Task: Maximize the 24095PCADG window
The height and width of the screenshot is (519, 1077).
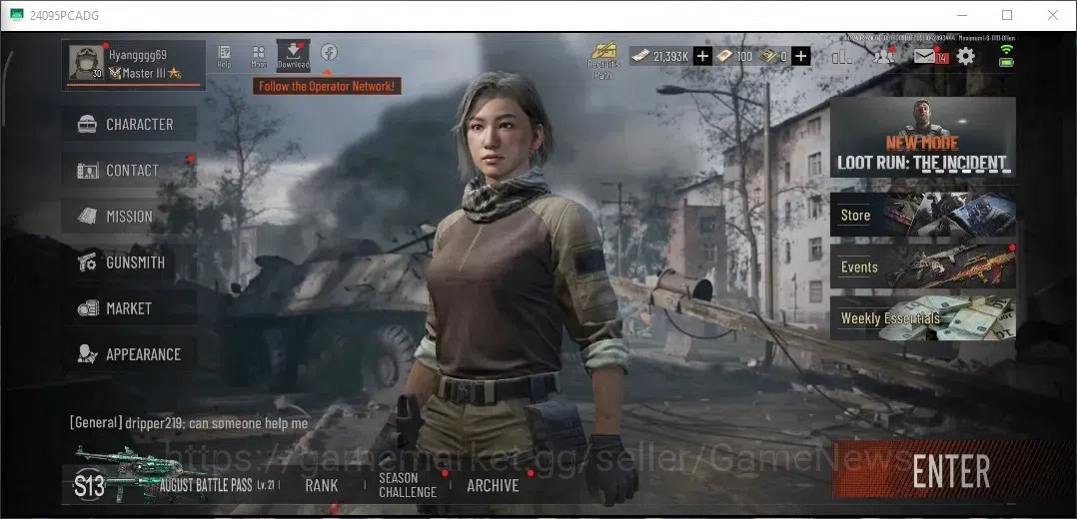Action: pyautogui.click(x=1007, y=15)
